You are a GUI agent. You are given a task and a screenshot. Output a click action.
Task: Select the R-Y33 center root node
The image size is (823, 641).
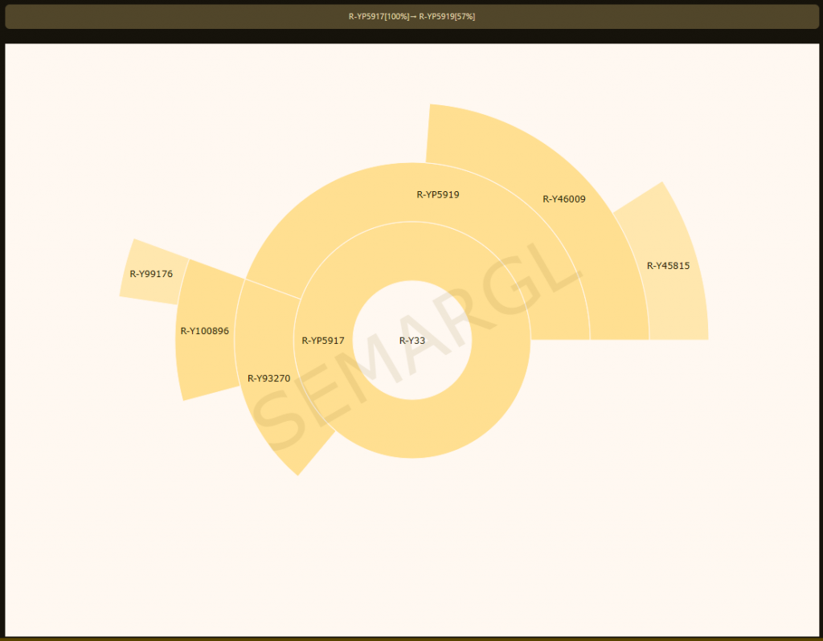(x=412, y=341)
